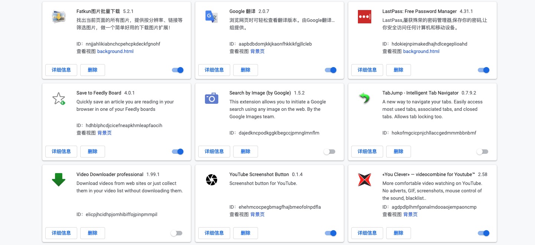Open the 背景页 link for Google 翻译
This screenshot has width=535, height=245.
(x=257, y=52)
